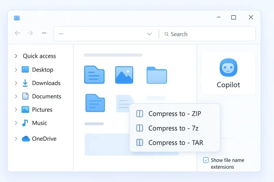The height and width of the screenshot is (182, 274).
Task: Click the magnifier search icon
Action: (x=166, y=34)
